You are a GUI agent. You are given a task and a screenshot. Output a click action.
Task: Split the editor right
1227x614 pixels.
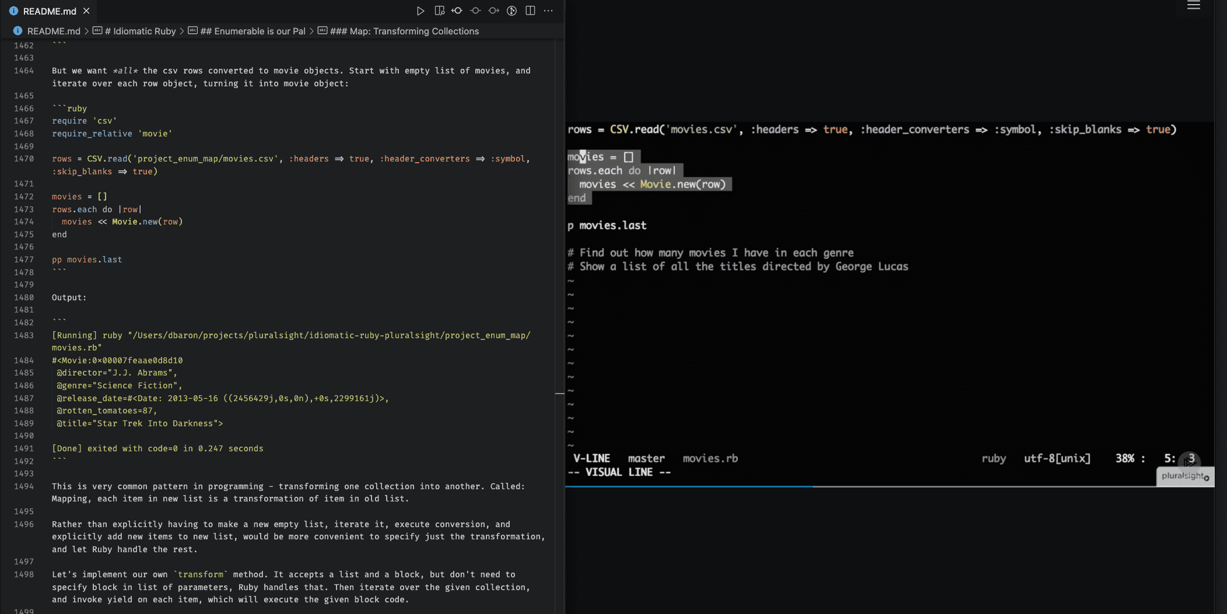(530, 10)
